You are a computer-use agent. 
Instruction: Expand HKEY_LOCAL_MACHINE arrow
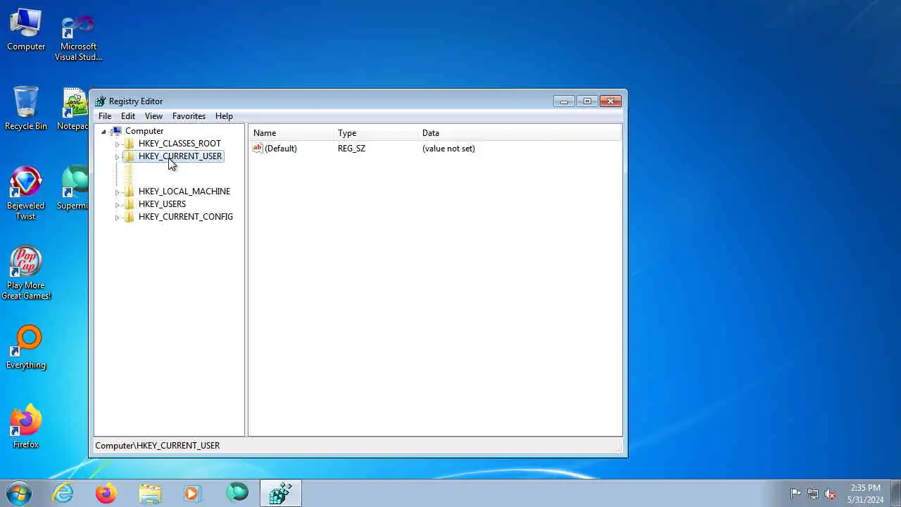click(x=118, y=192)
